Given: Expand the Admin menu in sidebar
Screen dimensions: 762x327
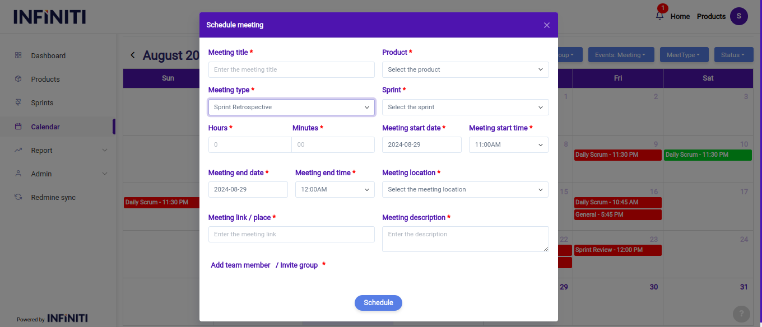Looking at the screenshot, I should pos(105,174).
